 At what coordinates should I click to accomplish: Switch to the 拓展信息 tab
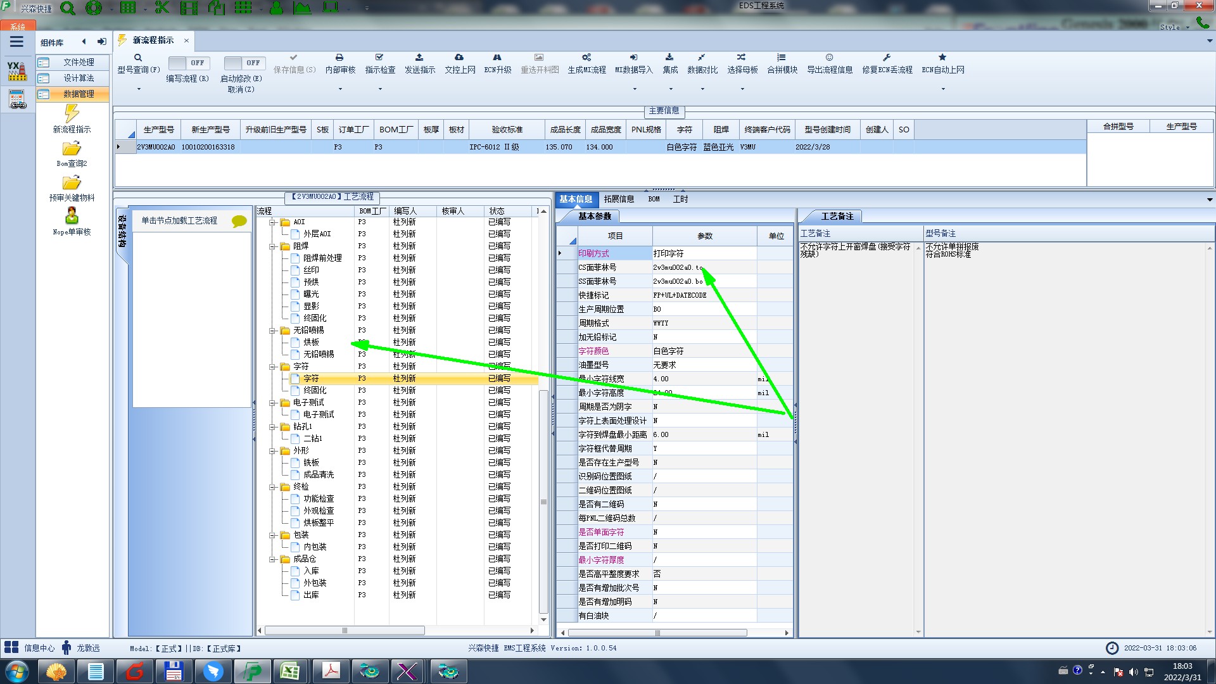pos(619,199)
